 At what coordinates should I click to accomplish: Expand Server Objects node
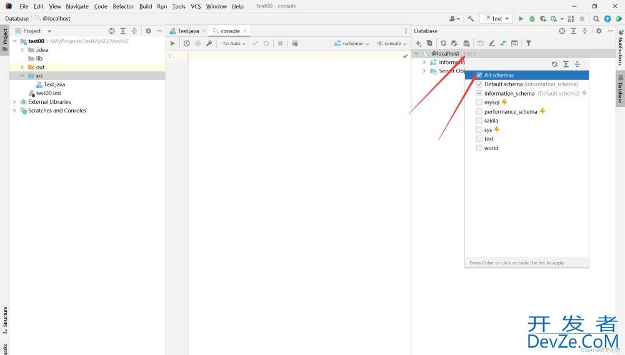(424, 71)
